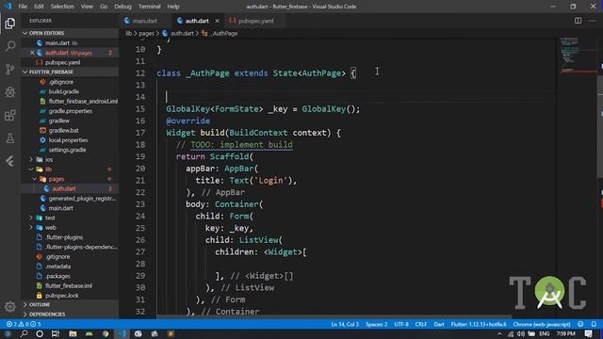This screenshot has width=603, height=339.
Task: Open build.gradle file in explorer
Action: pos(64,91)
